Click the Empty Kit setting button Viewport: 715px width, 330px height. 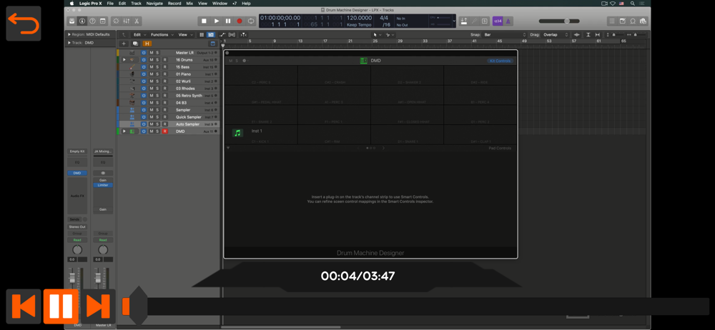(x=77, y=151)
